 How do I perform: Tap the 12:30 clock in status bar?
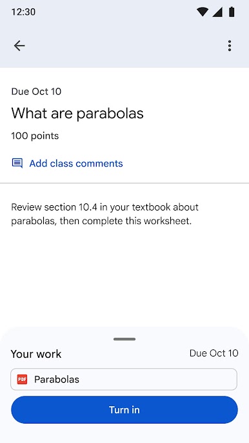[x=23, y=12]
